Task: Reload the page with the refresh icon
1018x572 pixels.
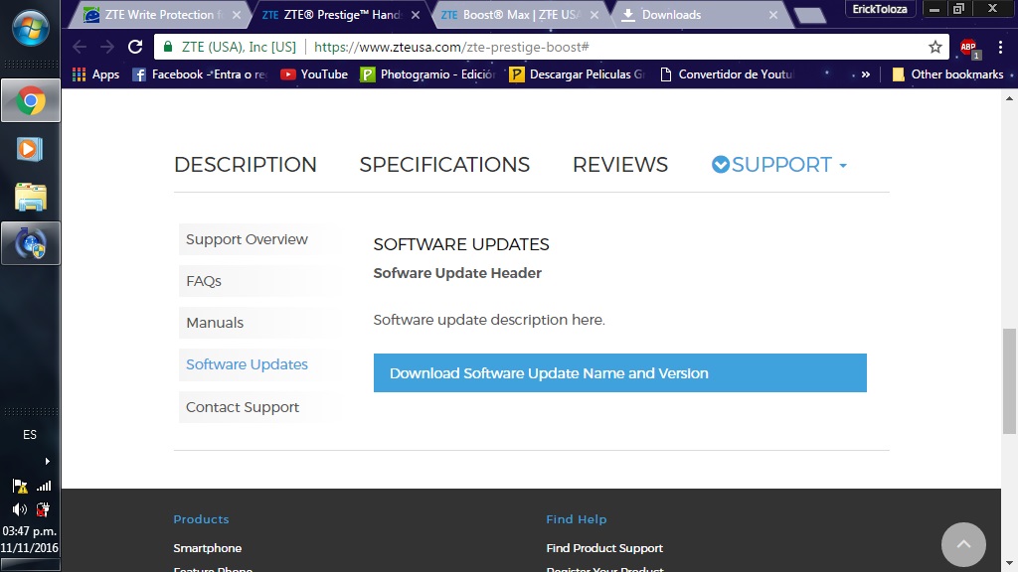Action: point(136,47)
